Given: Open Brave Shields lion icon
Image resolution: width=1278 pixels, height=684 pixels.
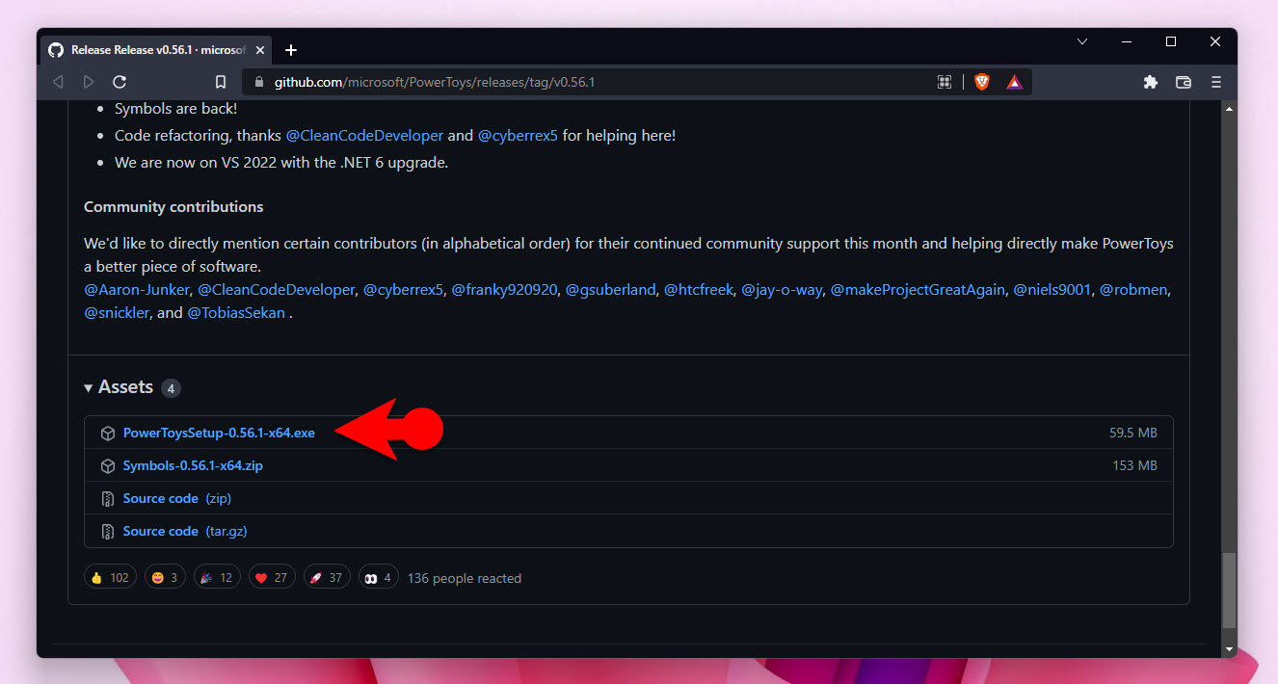Looking at the screenshot, I should pos(982,82).
